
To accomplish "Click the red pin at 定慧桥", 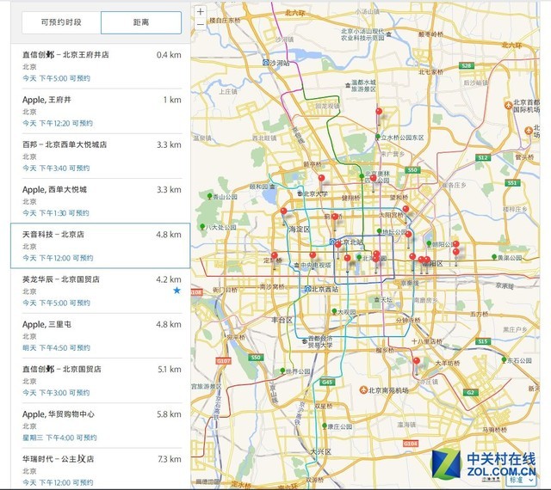I will point(275,255).
